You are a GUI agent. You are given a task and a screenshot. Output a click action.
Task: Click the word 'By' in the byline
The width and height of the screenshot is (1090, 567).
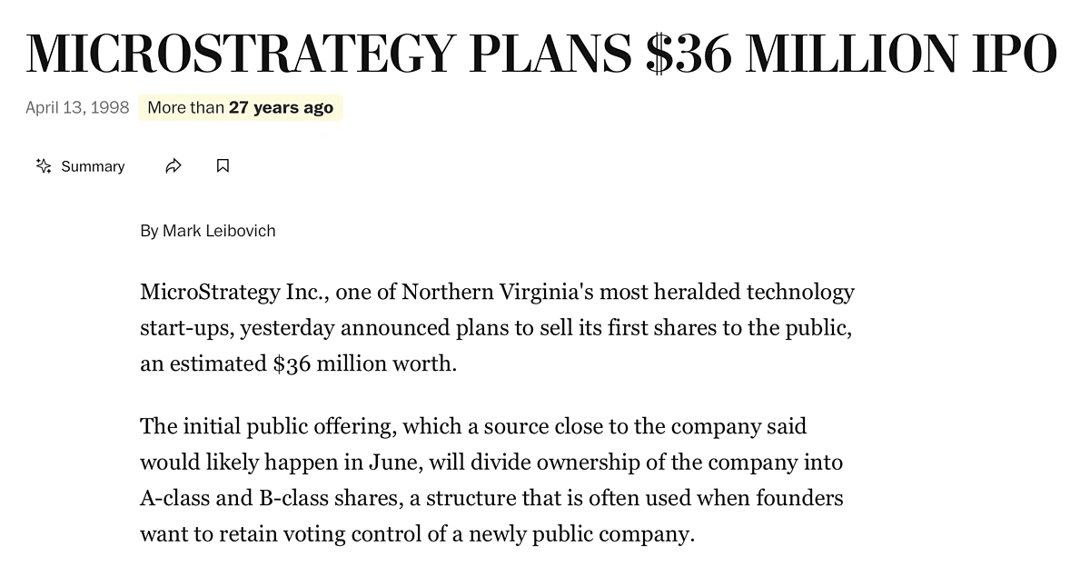click(149, 231)
